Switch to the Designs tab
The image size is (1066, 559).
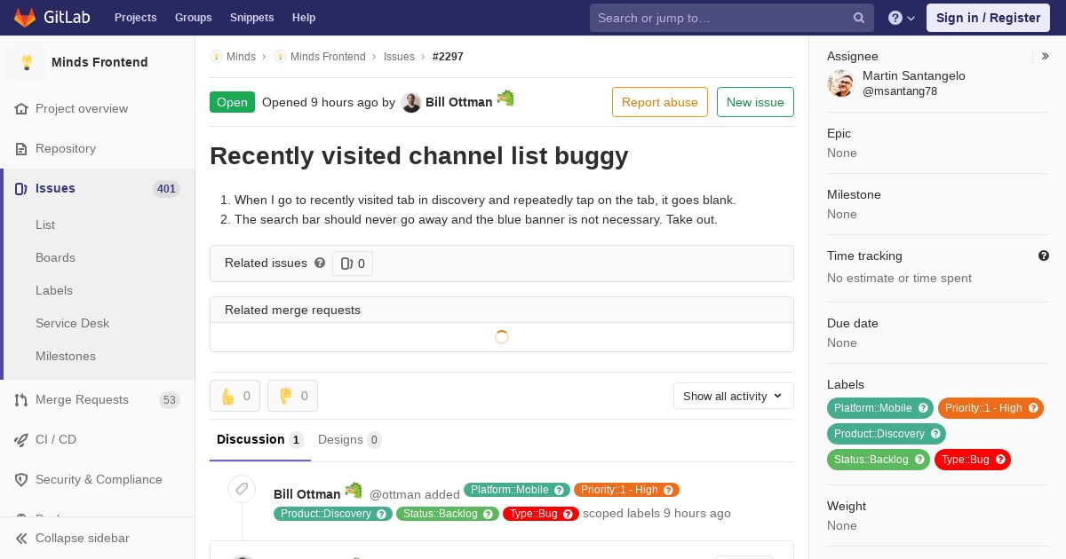[349, 440]
